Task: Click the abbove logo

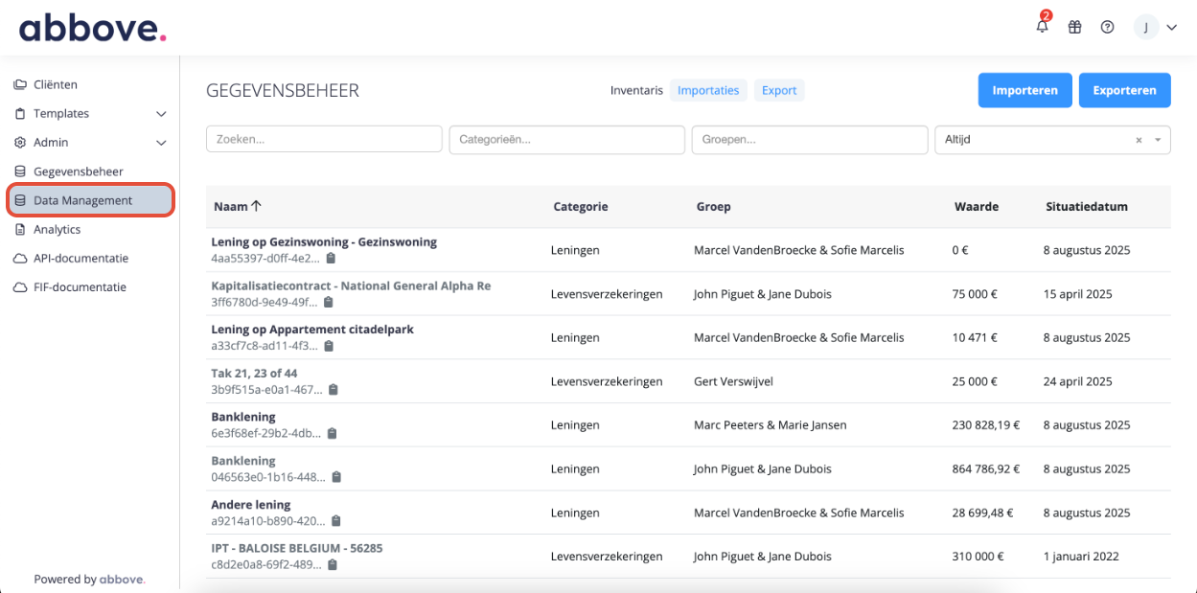Action: tap(93, 28)
